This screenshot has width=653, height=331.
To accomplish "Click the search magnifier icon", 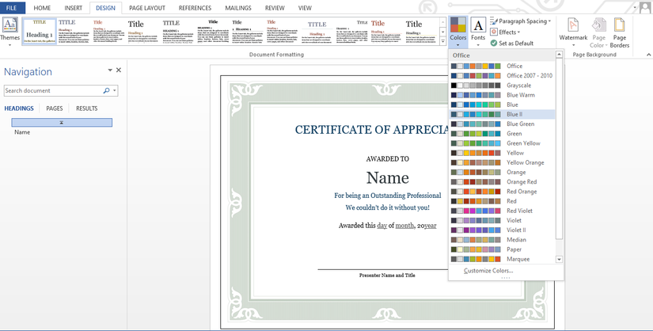I will 108,91.
